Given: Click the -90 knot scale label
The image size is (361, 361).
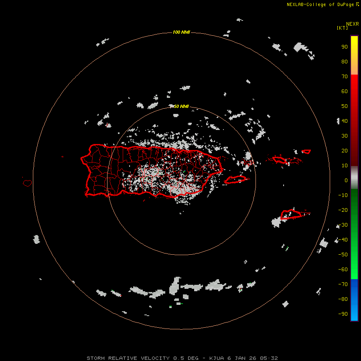Looking at the screenshot, I should (x=343, y=314).
